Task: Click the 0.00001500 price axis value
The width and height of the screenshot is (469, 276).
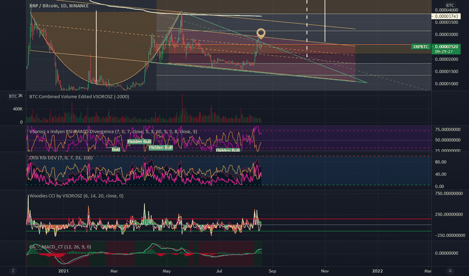Action: click(x=446, y=72)
